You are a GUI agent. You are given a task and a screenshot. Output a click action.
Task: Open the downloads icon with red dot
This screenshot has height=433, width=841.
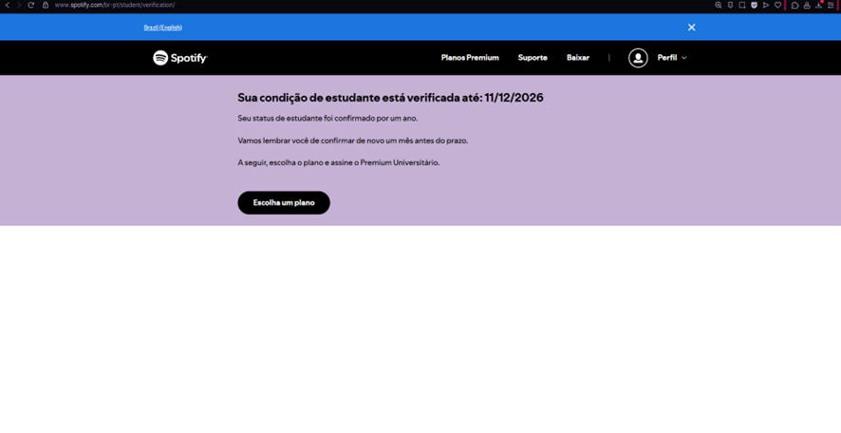(819, 5)
